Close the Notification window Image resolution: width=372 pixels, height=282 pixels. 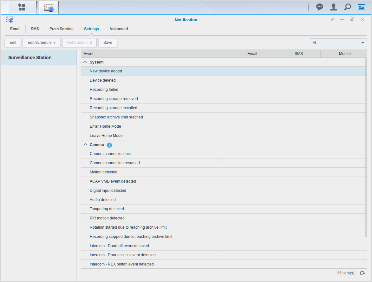click(x=362, y=19)
